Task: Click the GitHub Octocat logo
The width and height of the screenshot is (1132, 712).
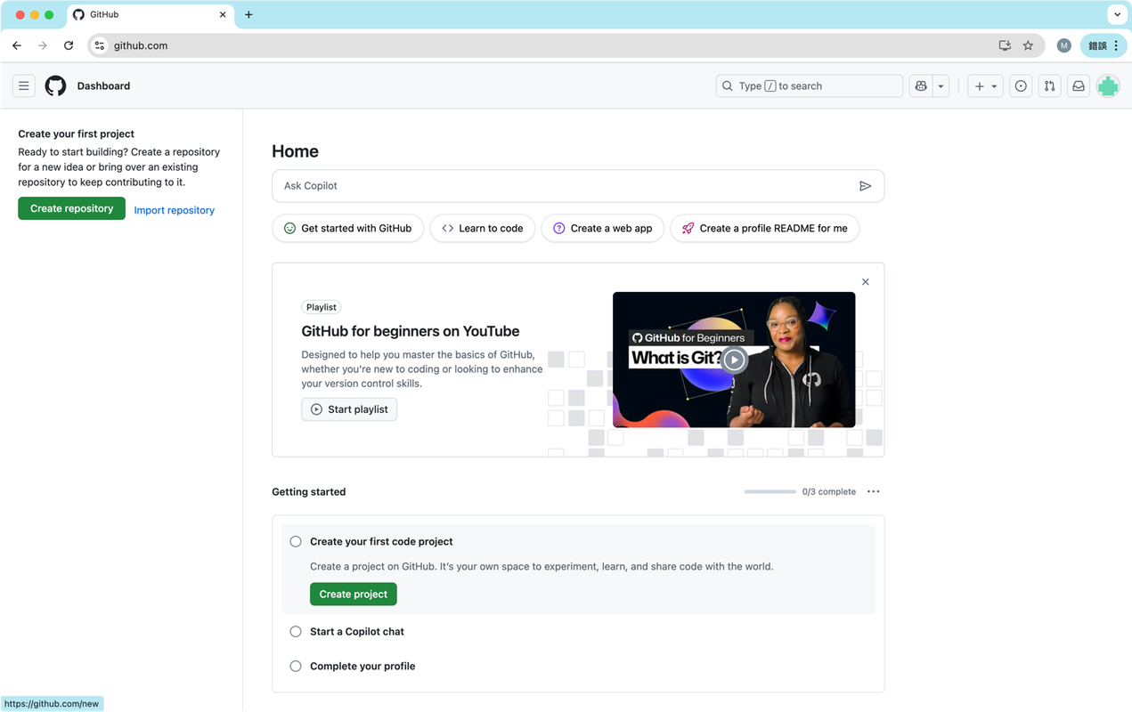Action: coord(55,86)
